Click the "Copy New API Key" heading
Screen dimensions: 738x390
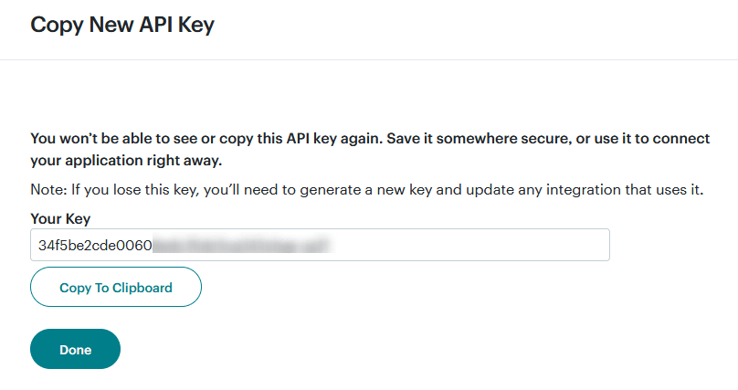122,25
